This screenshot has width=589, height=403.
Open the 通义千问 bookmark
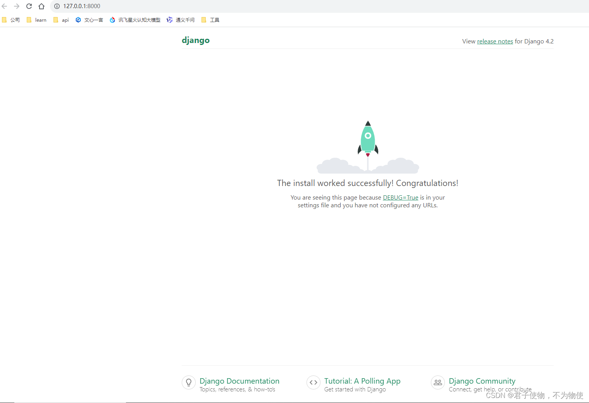[x=181, y=20]
